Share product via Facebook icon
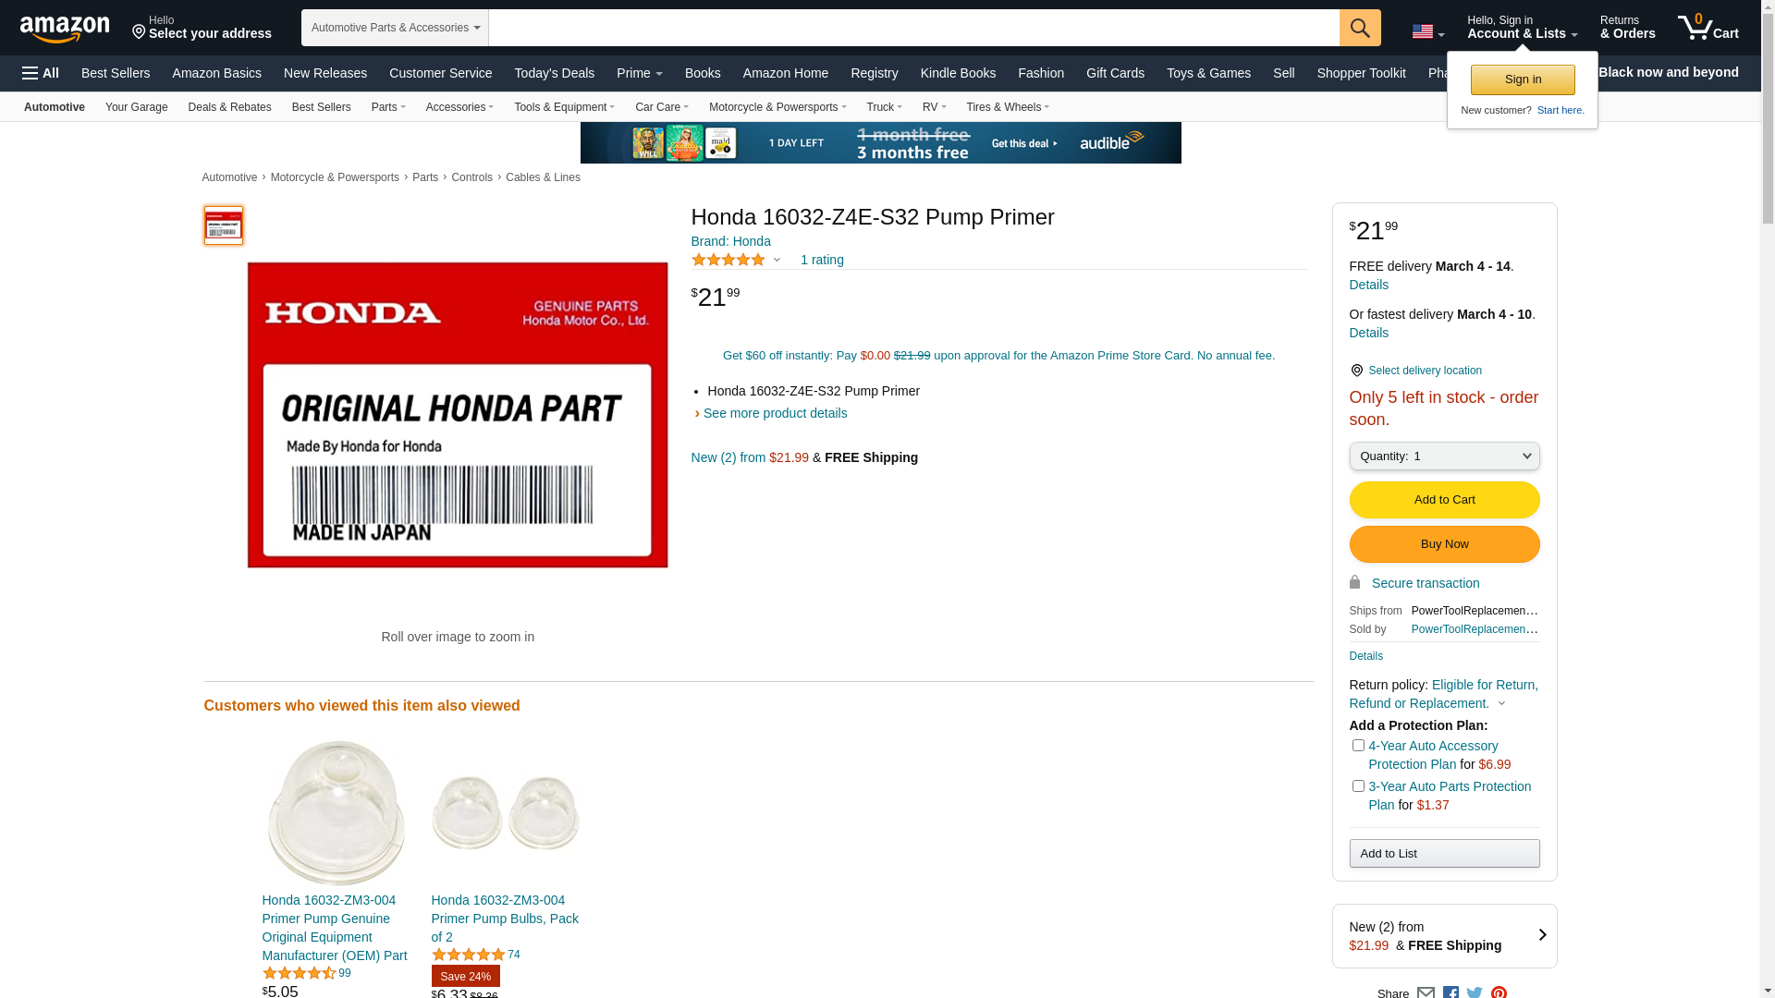Screen dimensions: 1775x998 point(1451,992)
